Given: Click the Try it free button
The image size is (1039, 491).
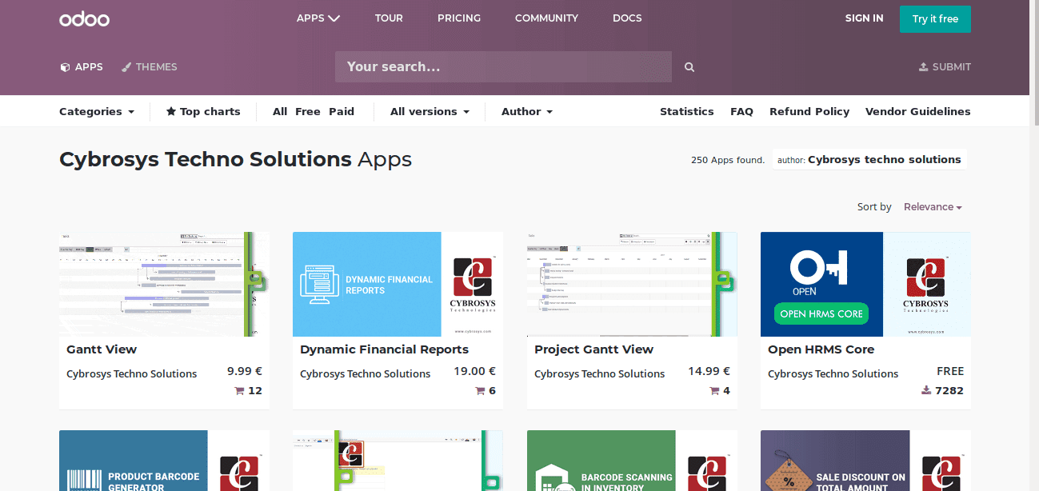Looking at the screenshot, I should click(x=935, y=19).
